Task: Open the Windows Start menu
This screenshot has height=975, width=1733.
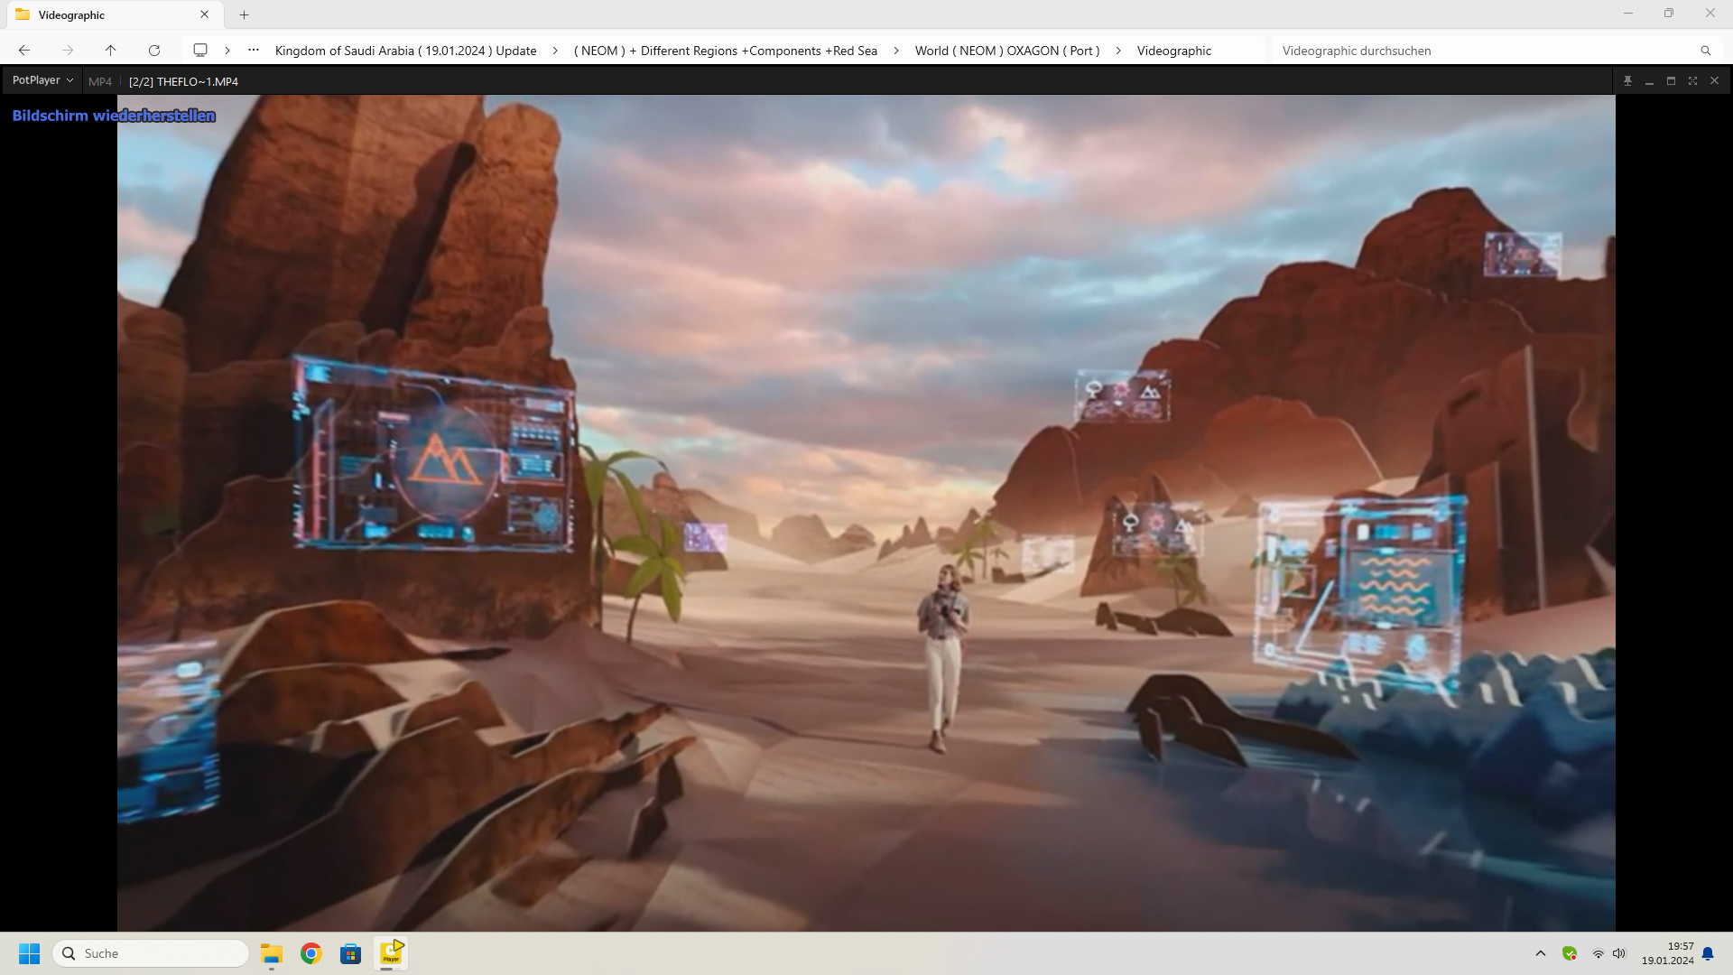Action: pyautogui.click(x=30, y=953)
